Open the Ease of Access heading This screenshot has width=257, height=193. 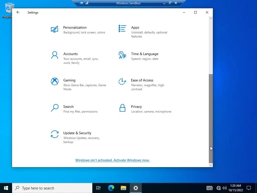pos(142,80)
